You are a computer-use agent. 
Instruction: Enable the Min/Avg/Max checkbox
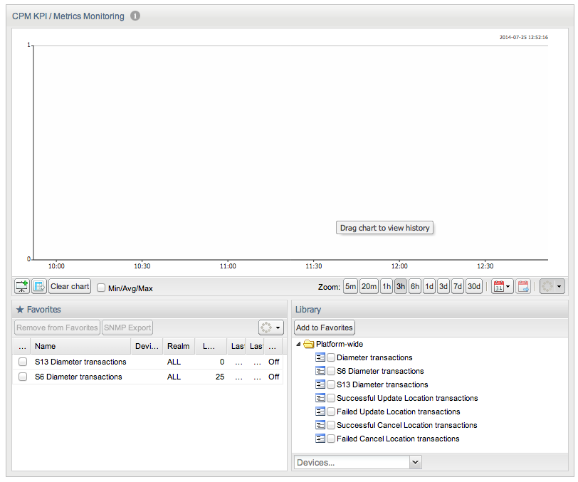[101, 288]
